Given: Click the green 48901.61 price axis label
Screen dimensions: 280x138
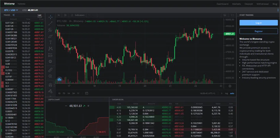Looking at the screenshot, I should (229, 34).
